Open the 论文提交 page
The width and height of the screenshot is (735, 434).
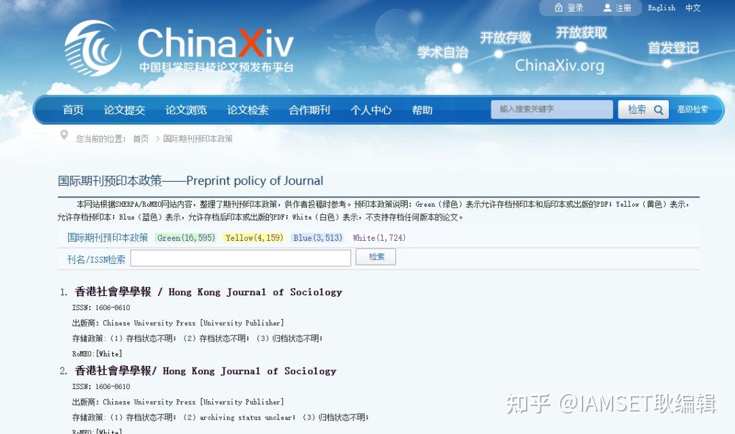click(x=125, y=110)
